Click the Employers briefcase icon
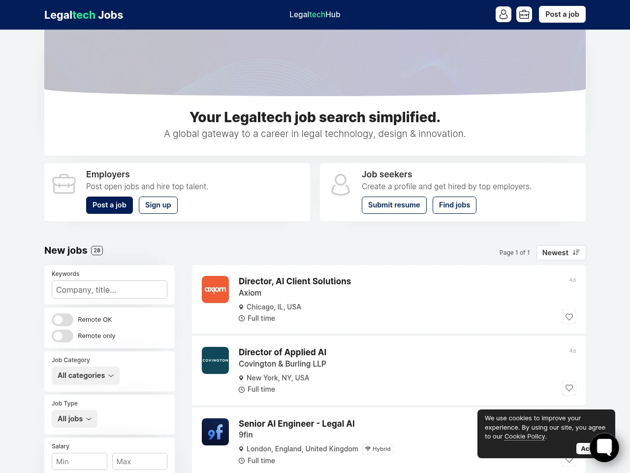The height and width of the screenshot is (473, 630). click(x=64, y=184)
